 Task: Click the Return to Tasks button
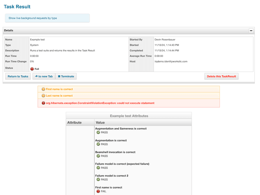[x=18, y=77]
